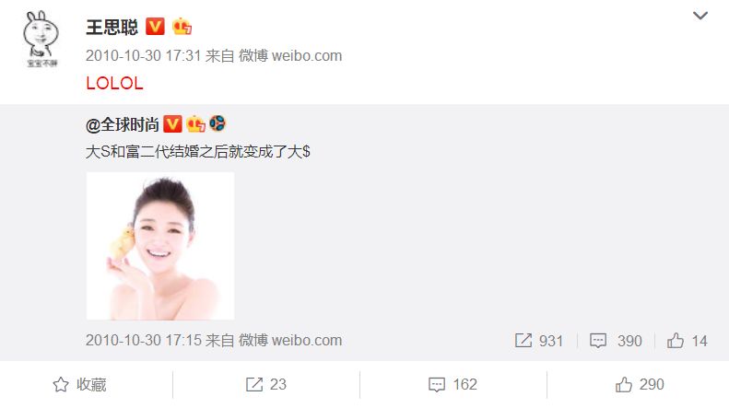Open the 王思聪 username link
Viewport: 729px width, 408px height.
tap(112, 27)
